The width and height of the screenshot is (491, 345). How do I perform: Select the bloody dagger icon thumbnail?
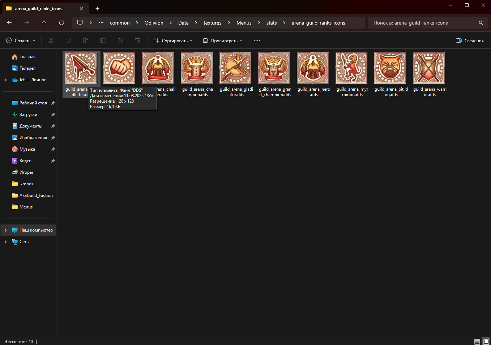pyautogui.click(x=81, y=68)
